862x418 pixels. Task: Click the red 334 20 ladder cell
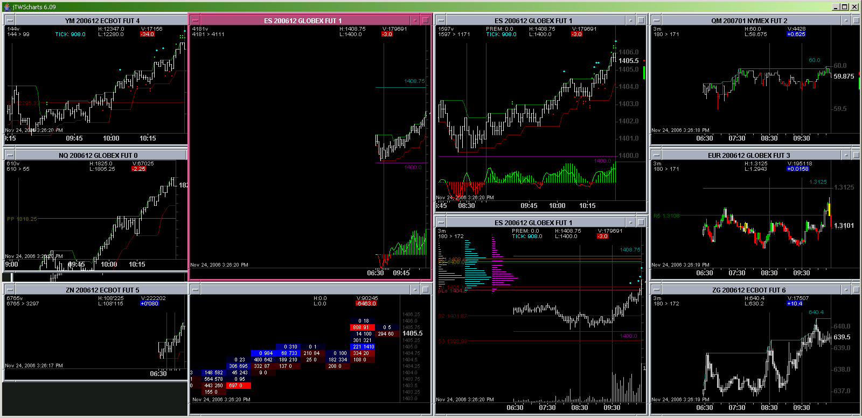pyautogui.click(x=363, y=353)
